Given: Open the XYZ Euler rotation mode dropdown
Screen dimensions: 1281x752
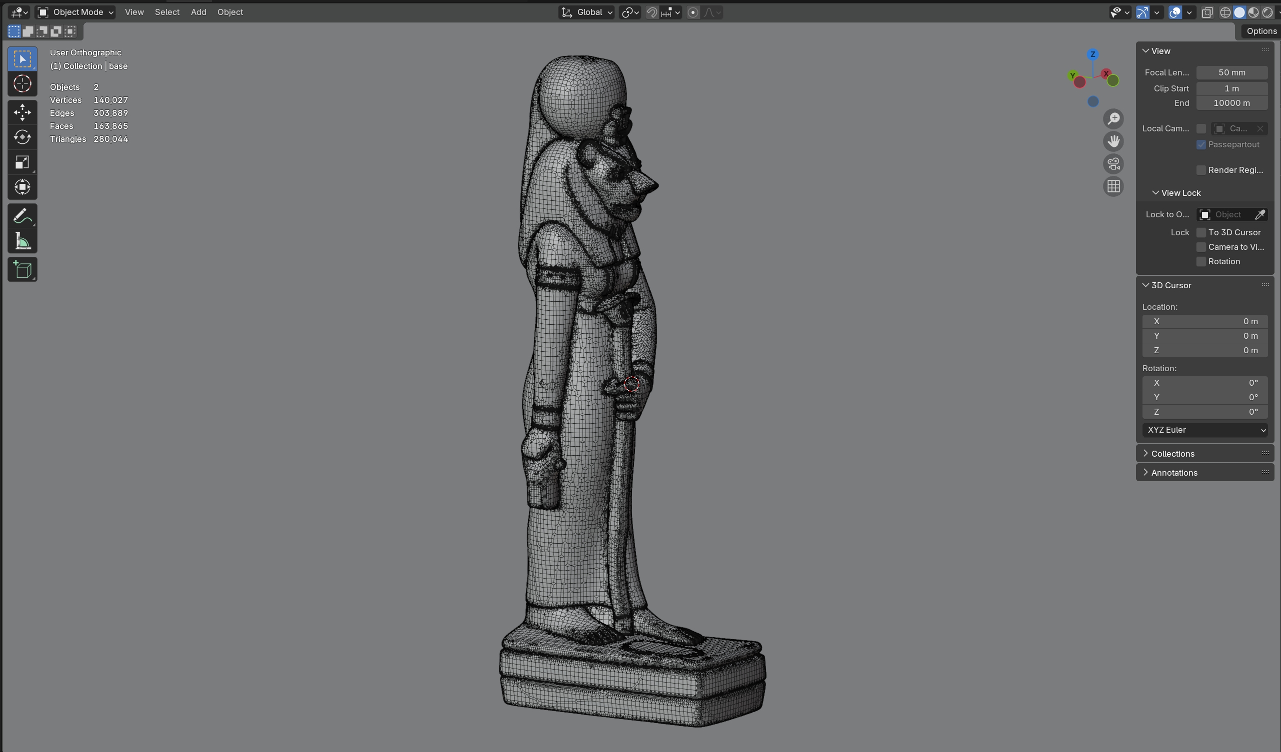Looking at the screenshot, I should click(1205, 430).
